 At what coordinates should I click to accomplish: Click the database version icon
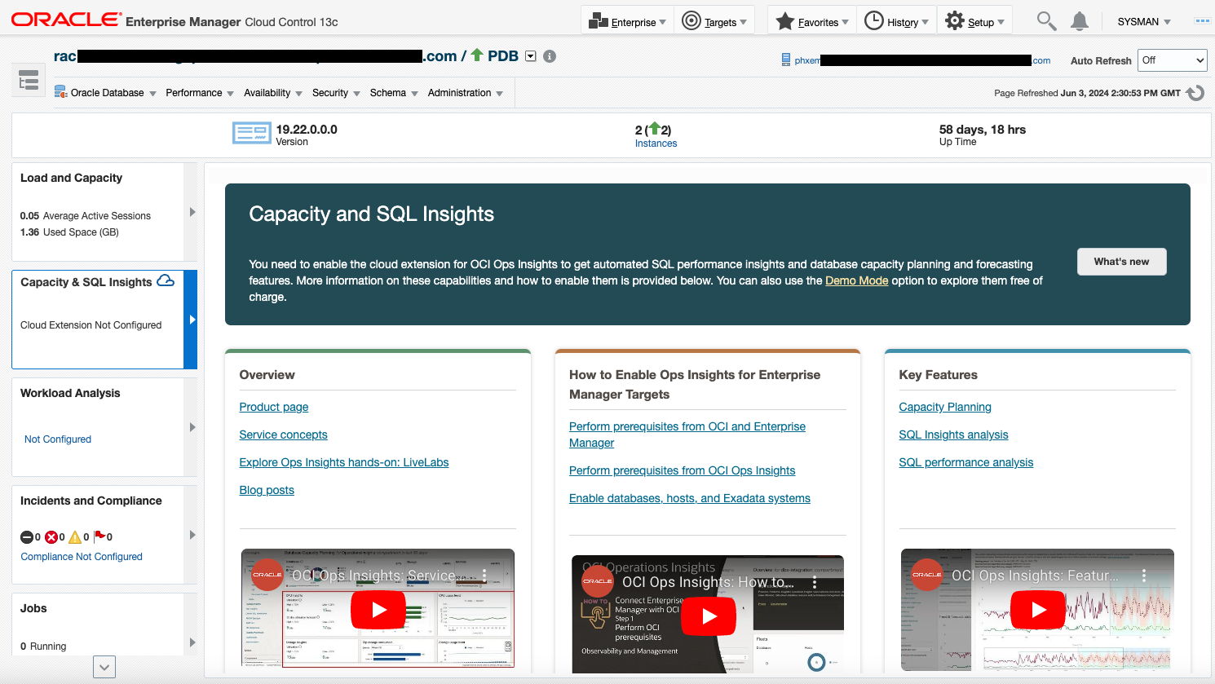point(252,133)
